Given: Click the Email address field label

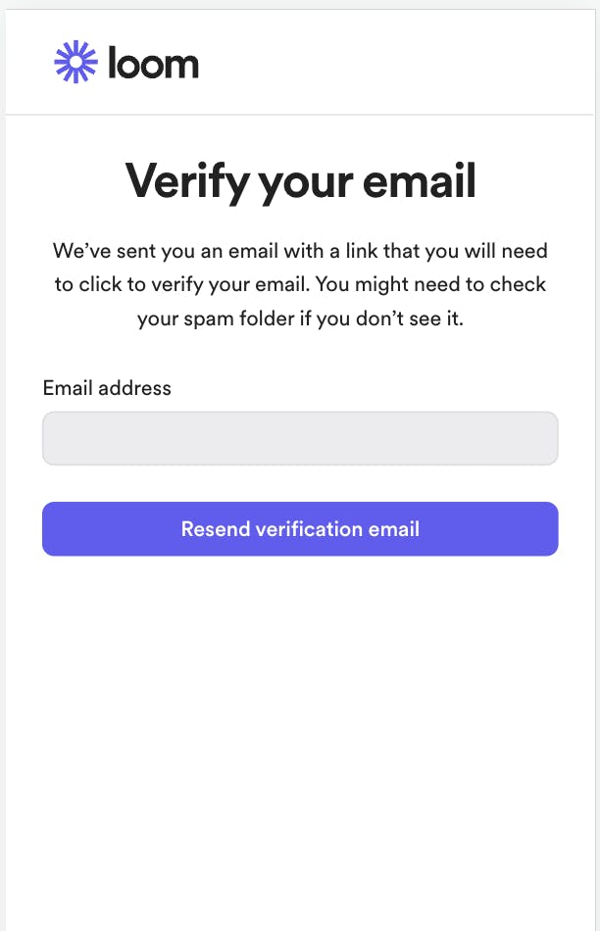Looking at the screenshot, I should (x=107, y=388).
